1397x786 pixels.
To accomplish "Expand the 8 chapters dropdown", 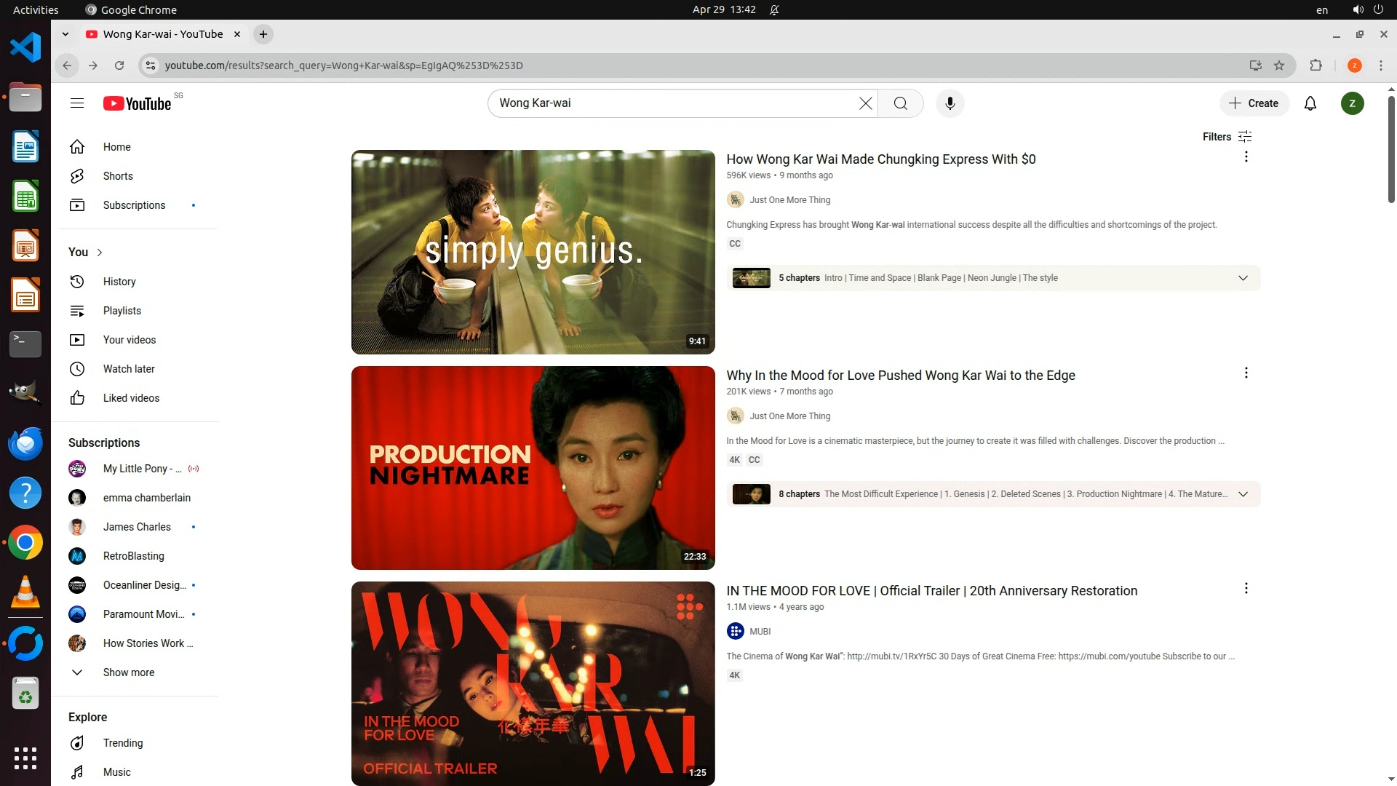I will [1243, 494].
